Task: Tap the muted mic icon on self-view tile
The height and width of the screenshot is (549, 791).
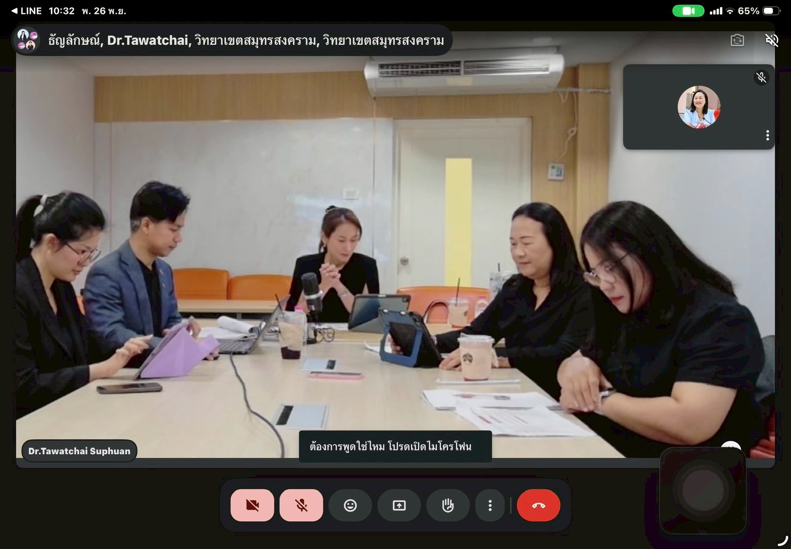Action: [x=761, y=77]
